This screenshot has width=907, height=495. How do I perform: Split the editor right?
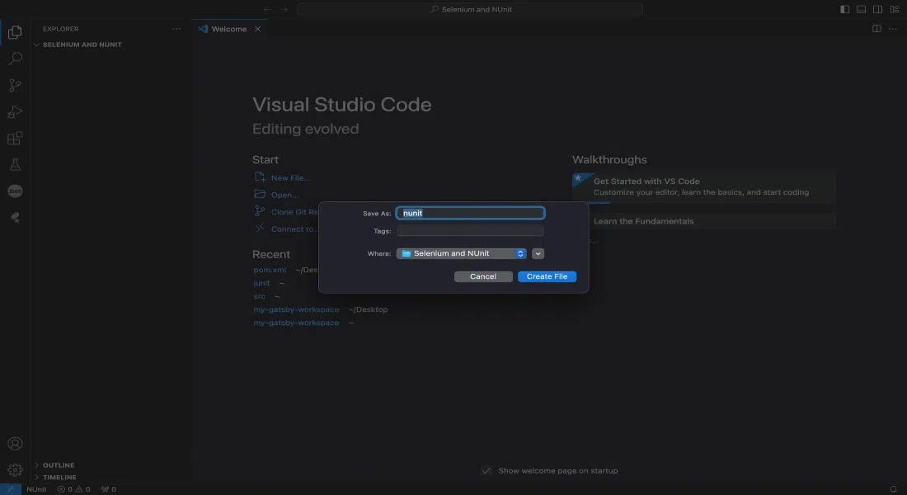point(876,29)
